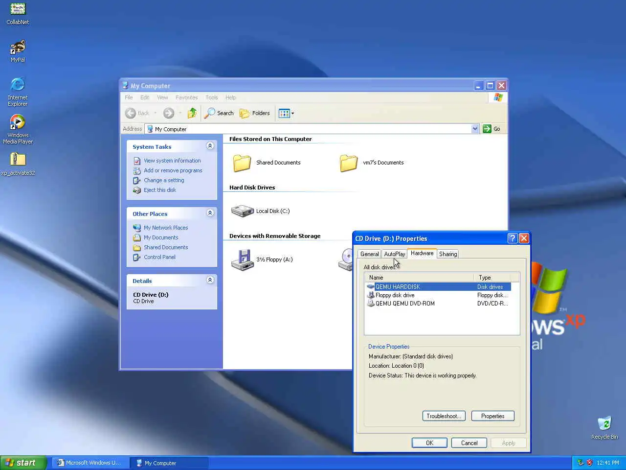Click the Forward arrow in My Computer
Viewport: 626px width, 470px height.
click(169, 113)
